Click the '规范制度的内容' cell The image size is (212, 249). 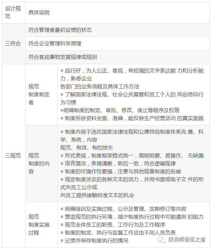click(42, 164)
